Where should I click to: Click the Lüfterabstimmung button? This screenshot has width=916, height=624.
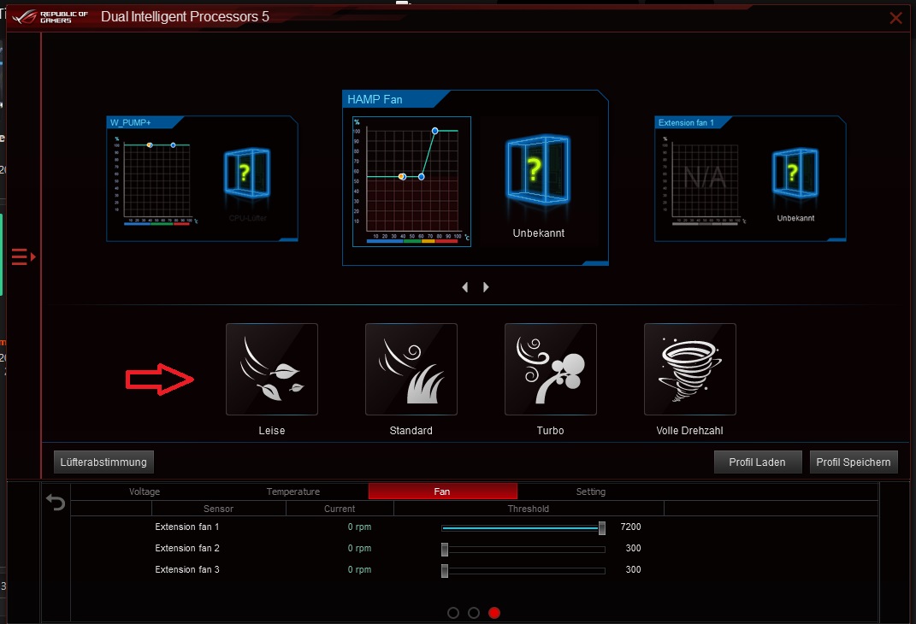[103, 462]
